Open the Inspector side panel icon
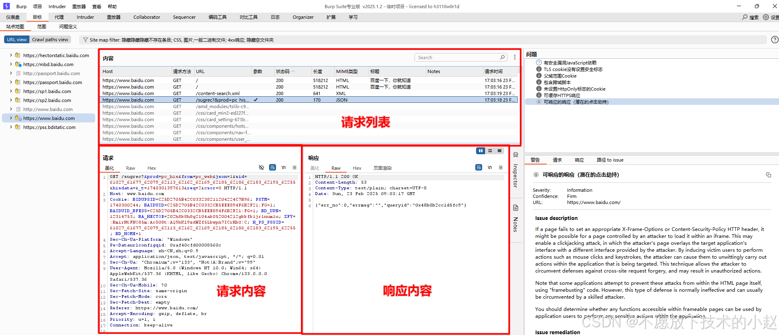779x335 pixels. (516, 155)
